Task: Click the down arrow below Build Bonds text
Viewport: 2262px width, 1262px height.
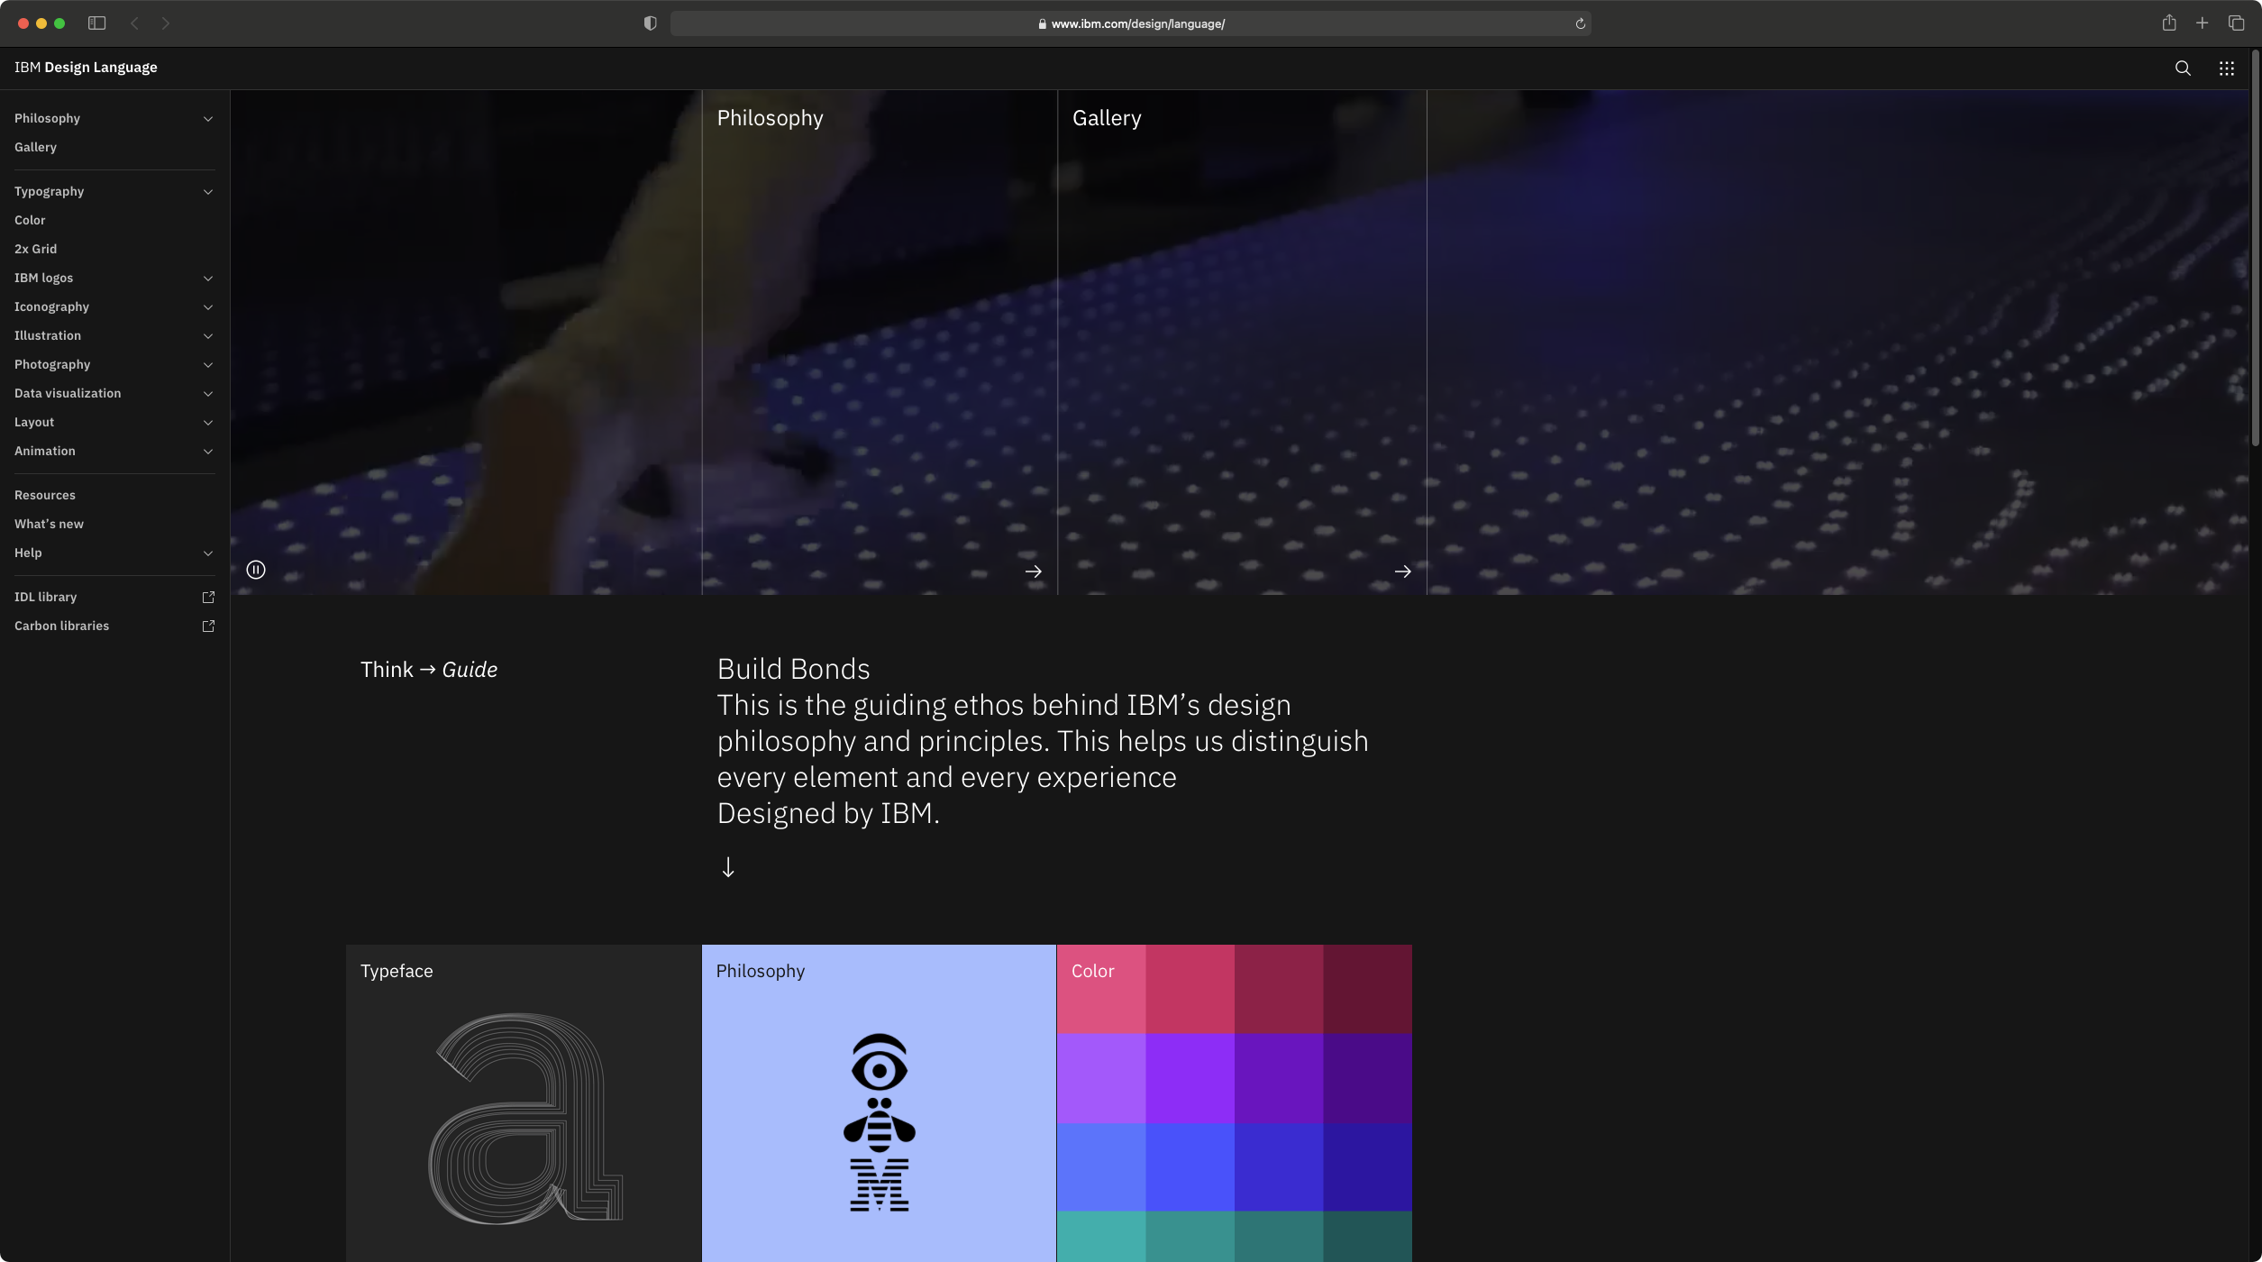Action: [728, 867]
